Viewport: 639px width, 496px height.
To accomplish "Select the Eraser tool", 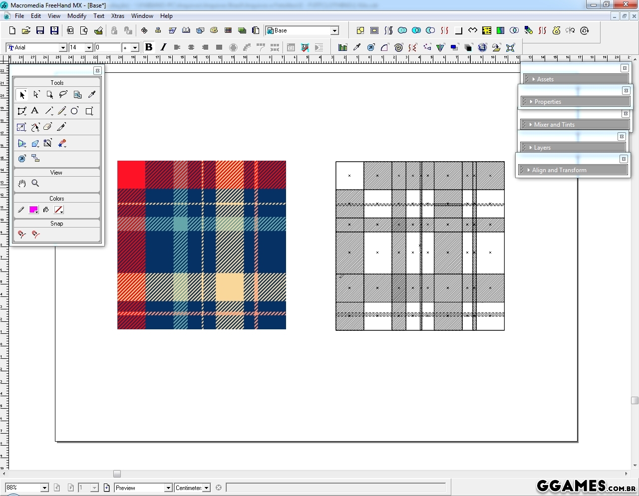I will [x=48, y=127].
